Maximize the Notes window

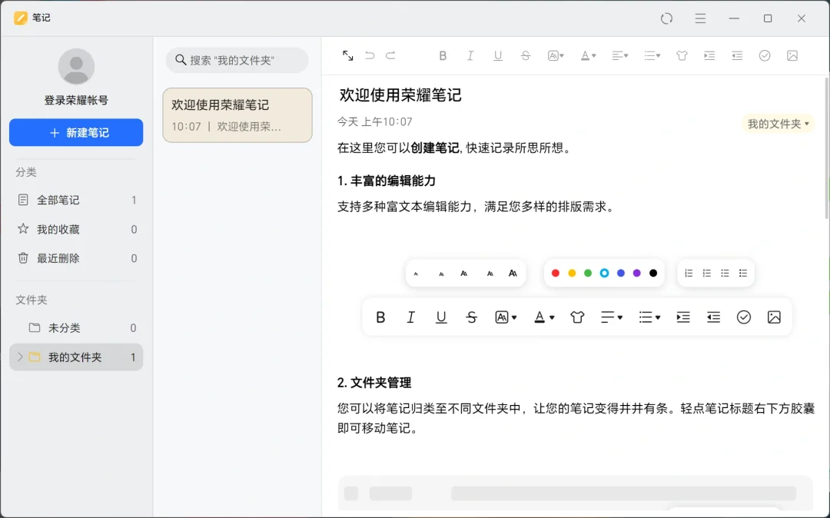click(768, 18)
